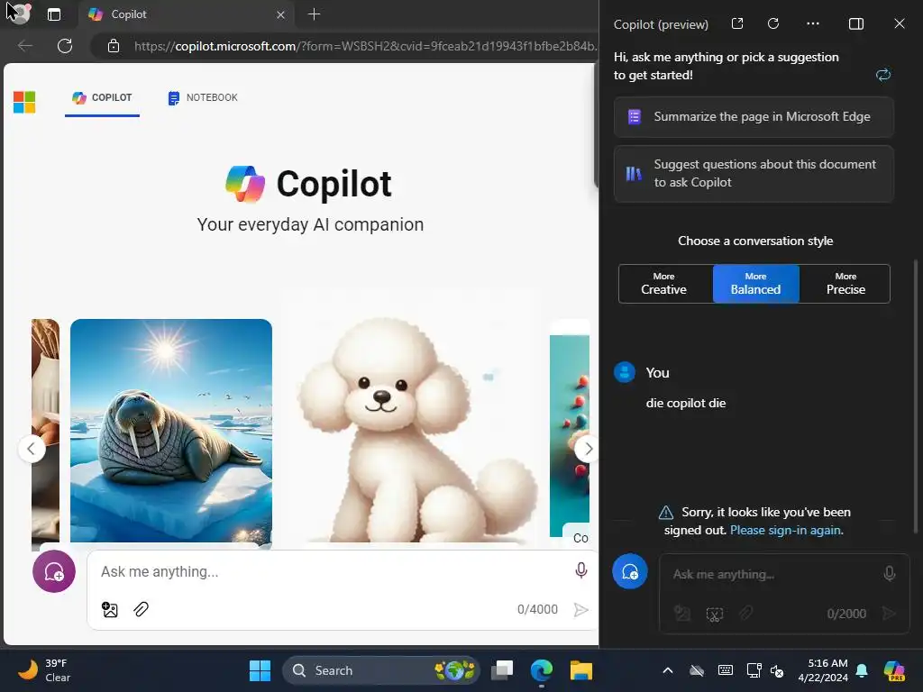Viewport: 923px width, 692px height.
Task: Click the taskbar Search box
Action: pos(381,670)
